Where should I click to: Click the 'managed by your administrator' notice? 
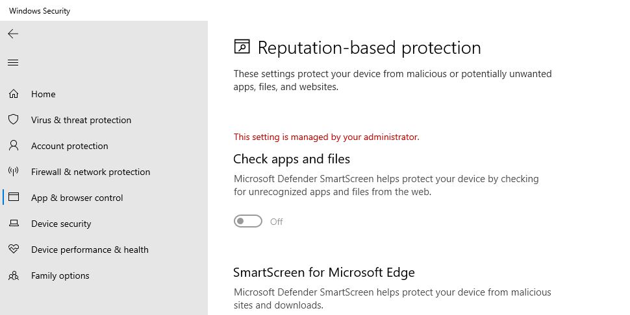pyautogui.click(x=327, y=137)
